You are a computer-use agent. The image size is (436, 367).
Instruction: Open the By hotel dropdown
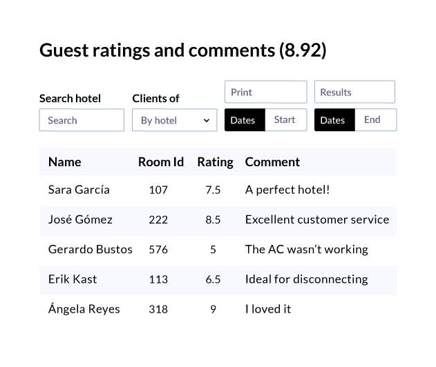point(174,120)
